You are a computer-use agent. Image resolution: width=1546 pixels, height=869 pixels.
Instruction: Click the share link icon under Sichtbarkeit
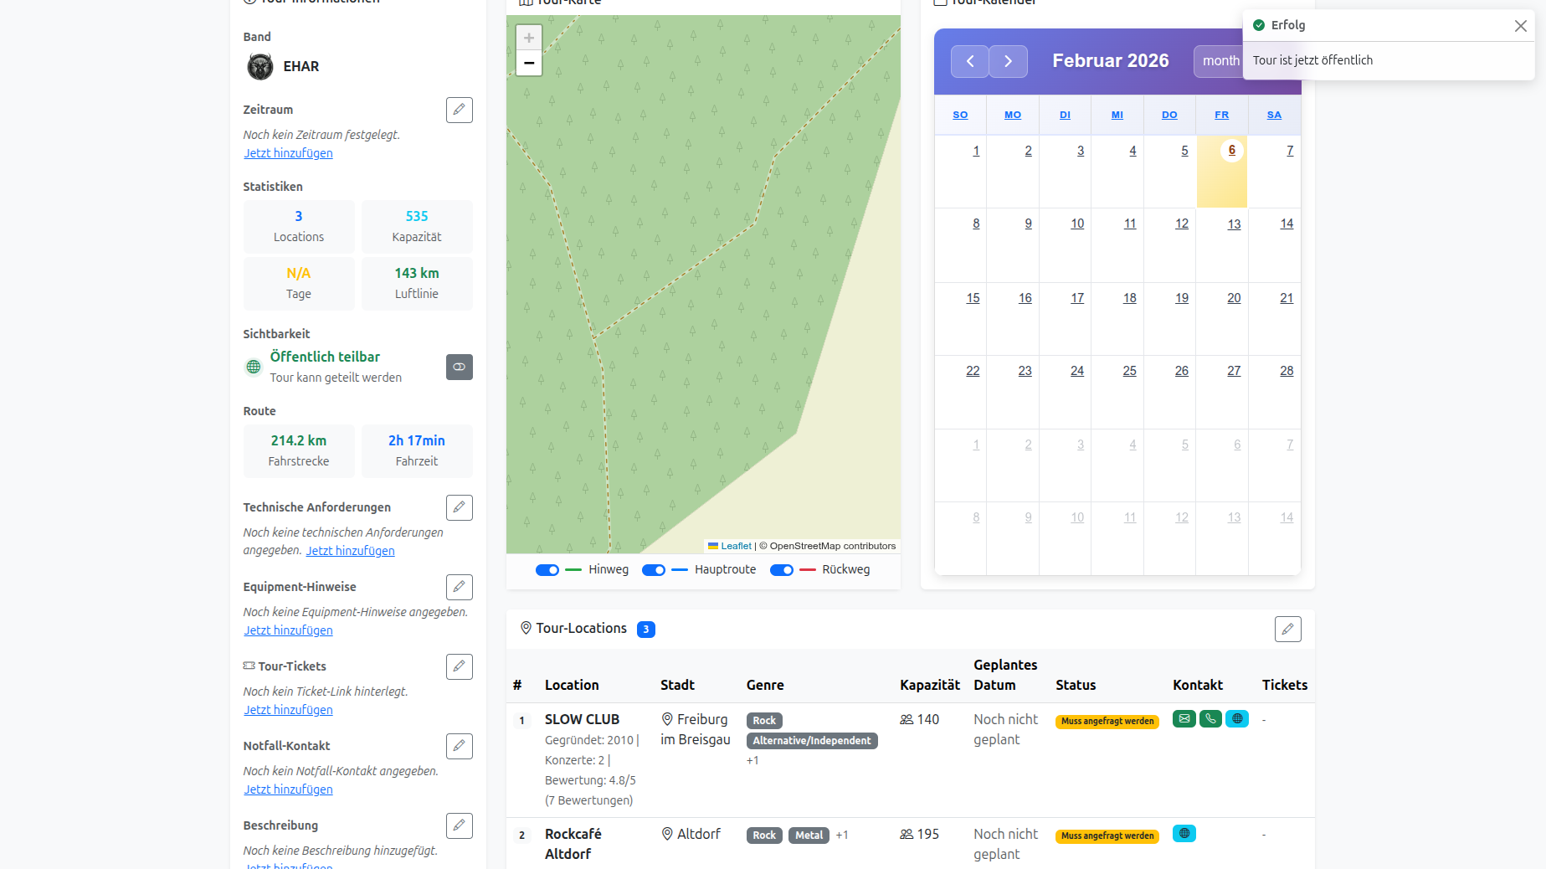point(459,367)
